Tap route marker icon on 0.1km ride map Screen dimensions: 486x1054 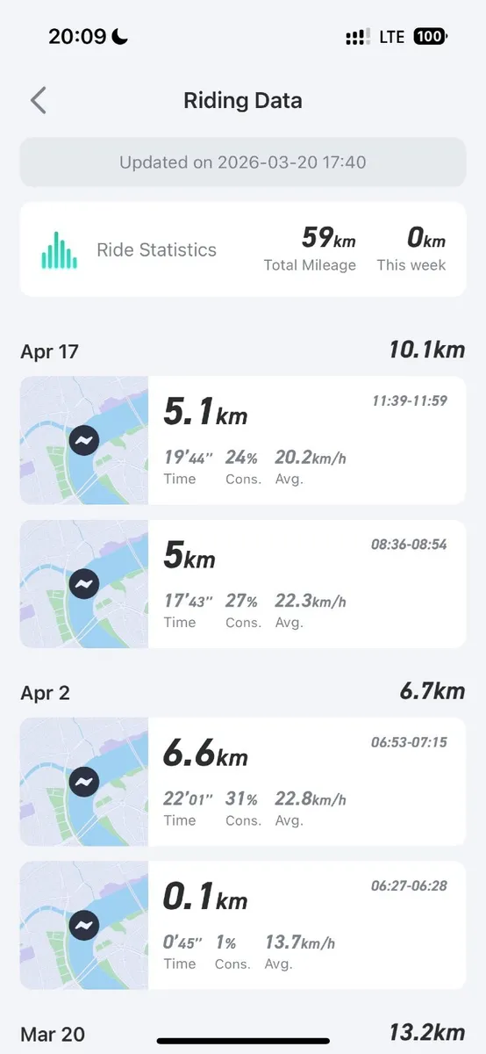tap(83, 925)
